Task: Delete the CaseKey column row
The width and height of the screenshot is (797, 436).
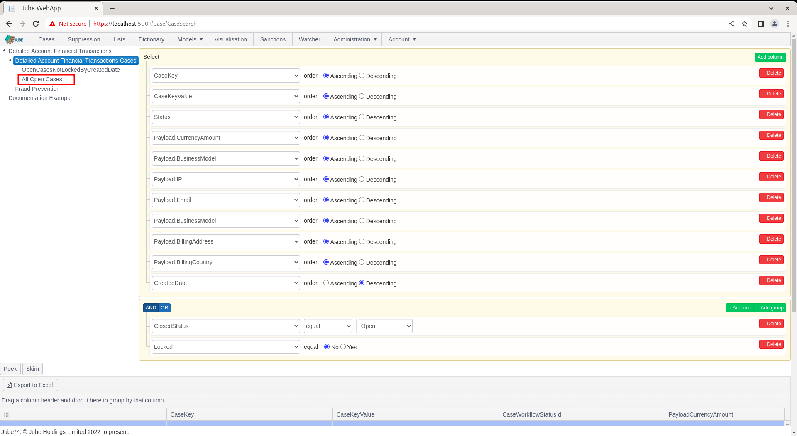Action: 771,73
